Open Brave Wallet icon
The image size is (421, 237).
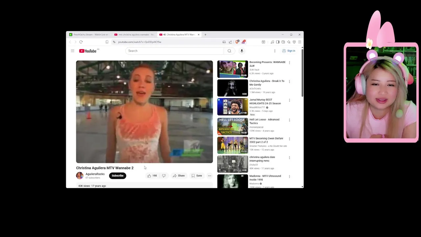[x=283, y=42]
